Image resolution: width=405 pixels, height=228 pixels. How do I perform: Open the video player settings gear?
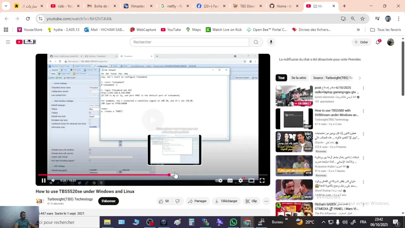(x=241, y=180)
